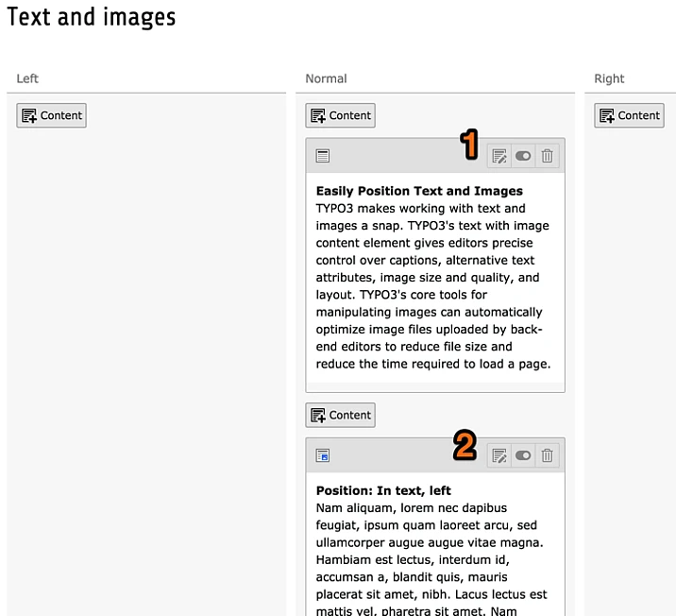Toggle visibility of "Position: In text, left" element
Viewport: 676px width, 616px height.
point(523,455)
